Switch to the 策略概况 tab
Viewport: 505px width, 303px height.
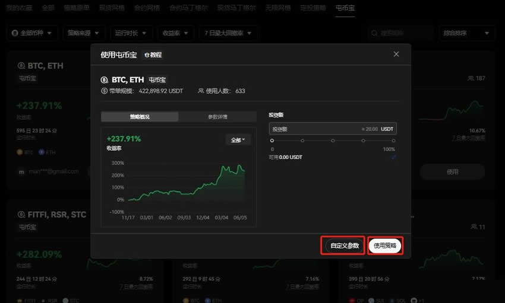pyautogui.click(x=140, y=117)
